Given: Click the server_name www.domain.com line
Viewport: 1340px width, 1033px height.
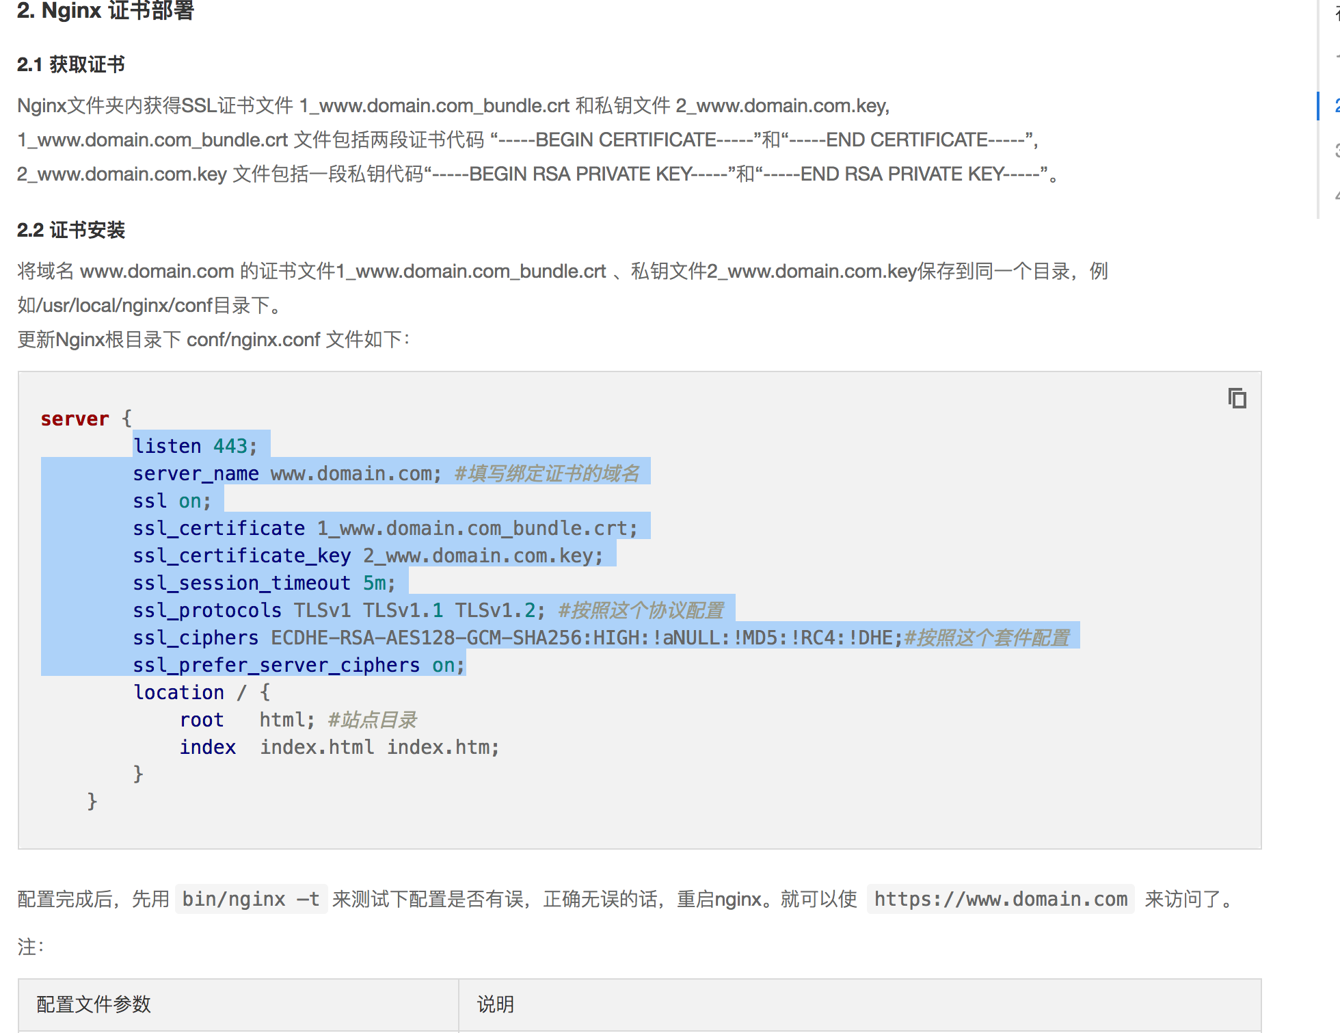Looking at the screenshot, I should click(386, 473).
